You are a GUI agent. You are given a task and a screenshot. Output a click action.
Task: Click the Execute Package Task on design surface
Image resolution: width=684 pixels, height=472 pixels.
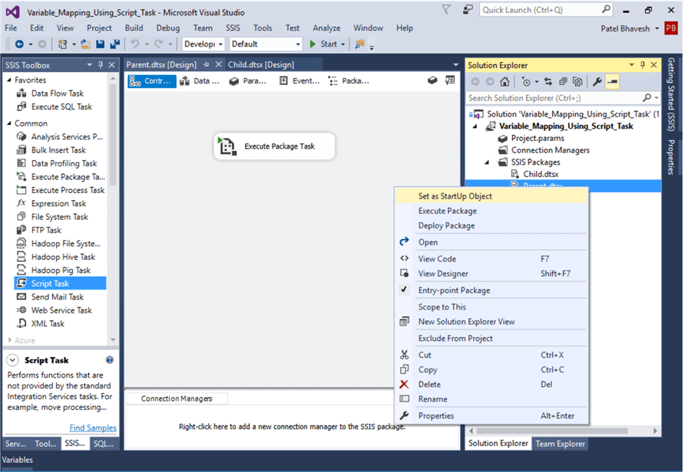[275, 146]
